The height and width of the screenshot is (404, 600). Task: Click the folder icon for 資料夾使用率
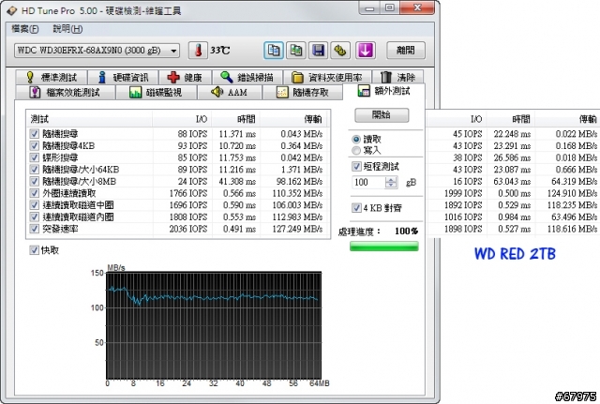[297, 77]
